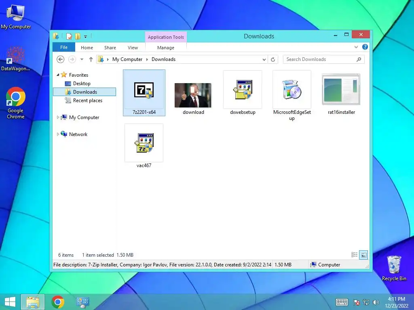Expand My Computer tree node
The image size is (414, 310).
coord(58,117)
